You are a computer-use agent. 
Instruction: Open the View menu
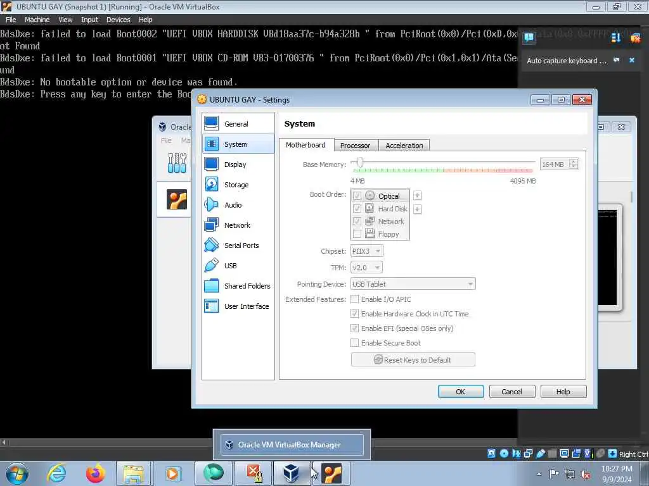[x=65, y=20]
